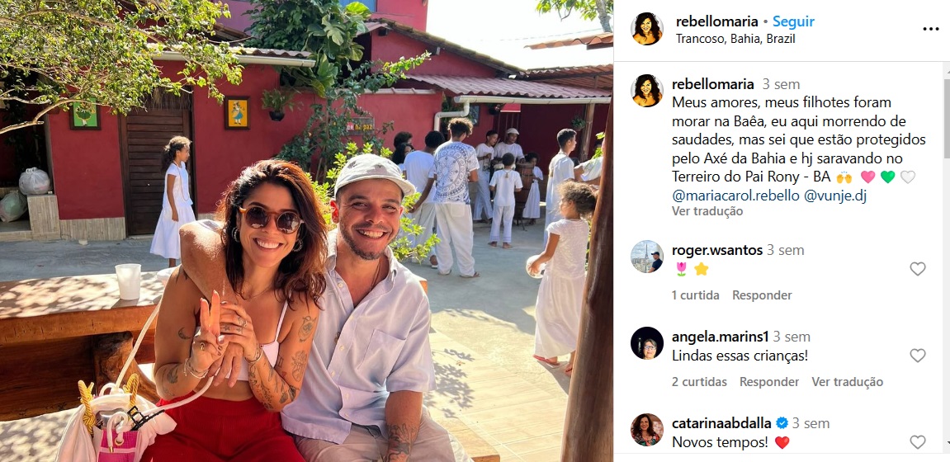The width and height of the screenshot is (950, 462).
Task: Open the three-dot more options menu
Action: (931, 29)
